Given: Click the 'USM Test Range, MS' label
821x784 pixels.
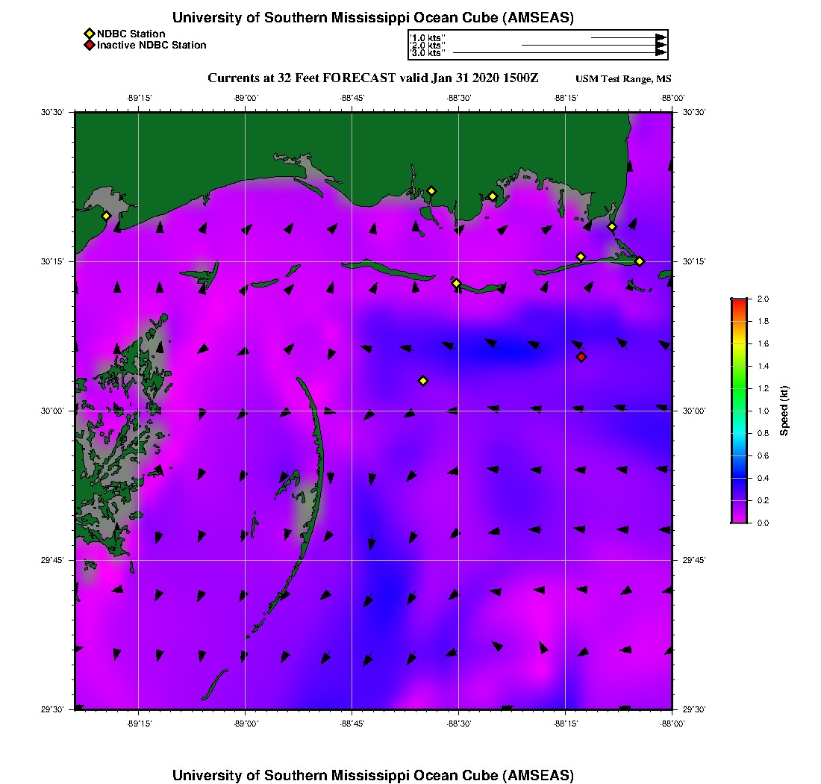Looking at the screenshot, I should coord(623,79).
